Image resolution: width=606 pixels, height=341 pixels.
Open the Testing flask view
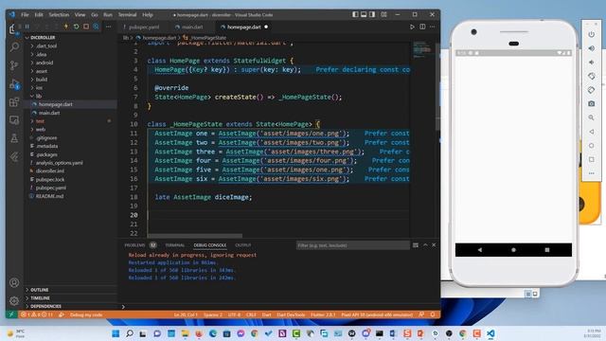coord(14,138)
